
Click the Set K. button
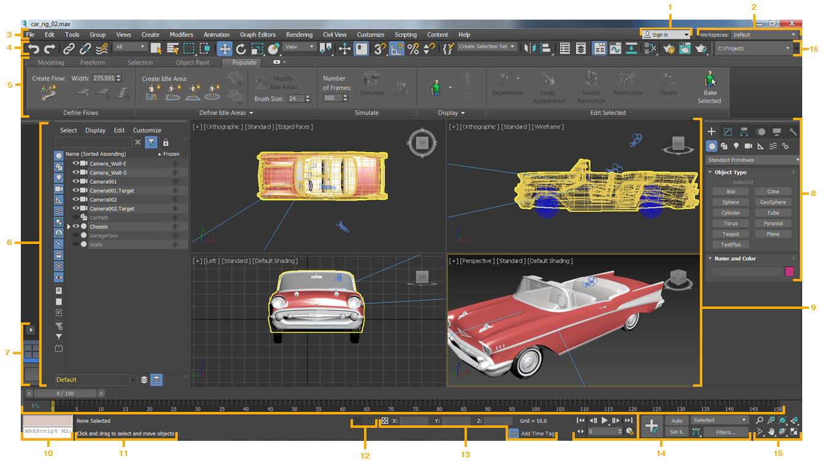tap(677, 432)
